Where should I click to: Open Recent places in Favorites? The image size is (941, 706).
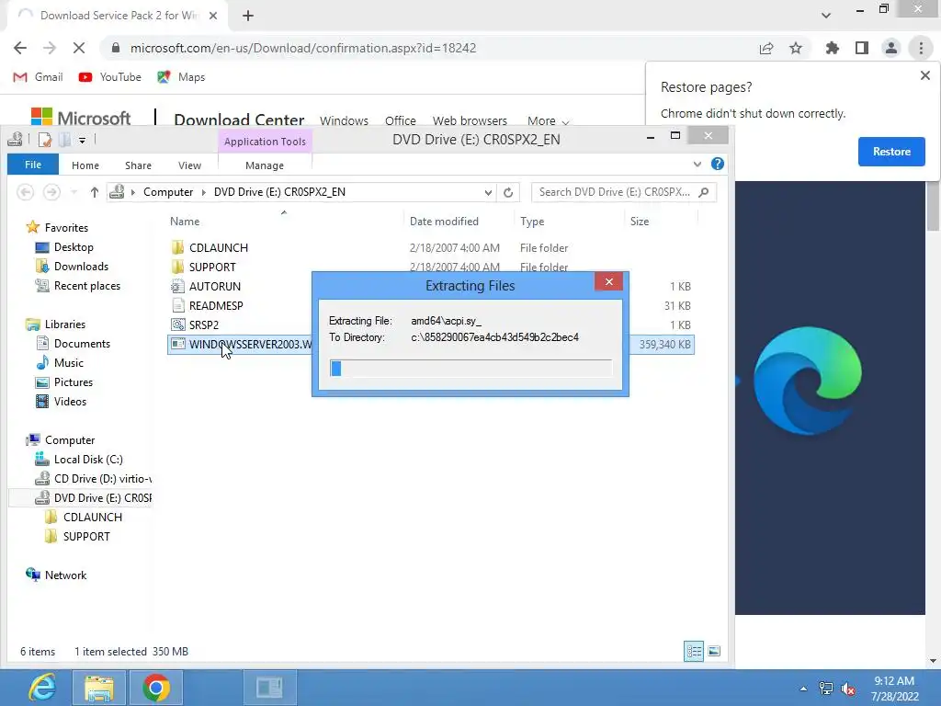pos(87,286)
